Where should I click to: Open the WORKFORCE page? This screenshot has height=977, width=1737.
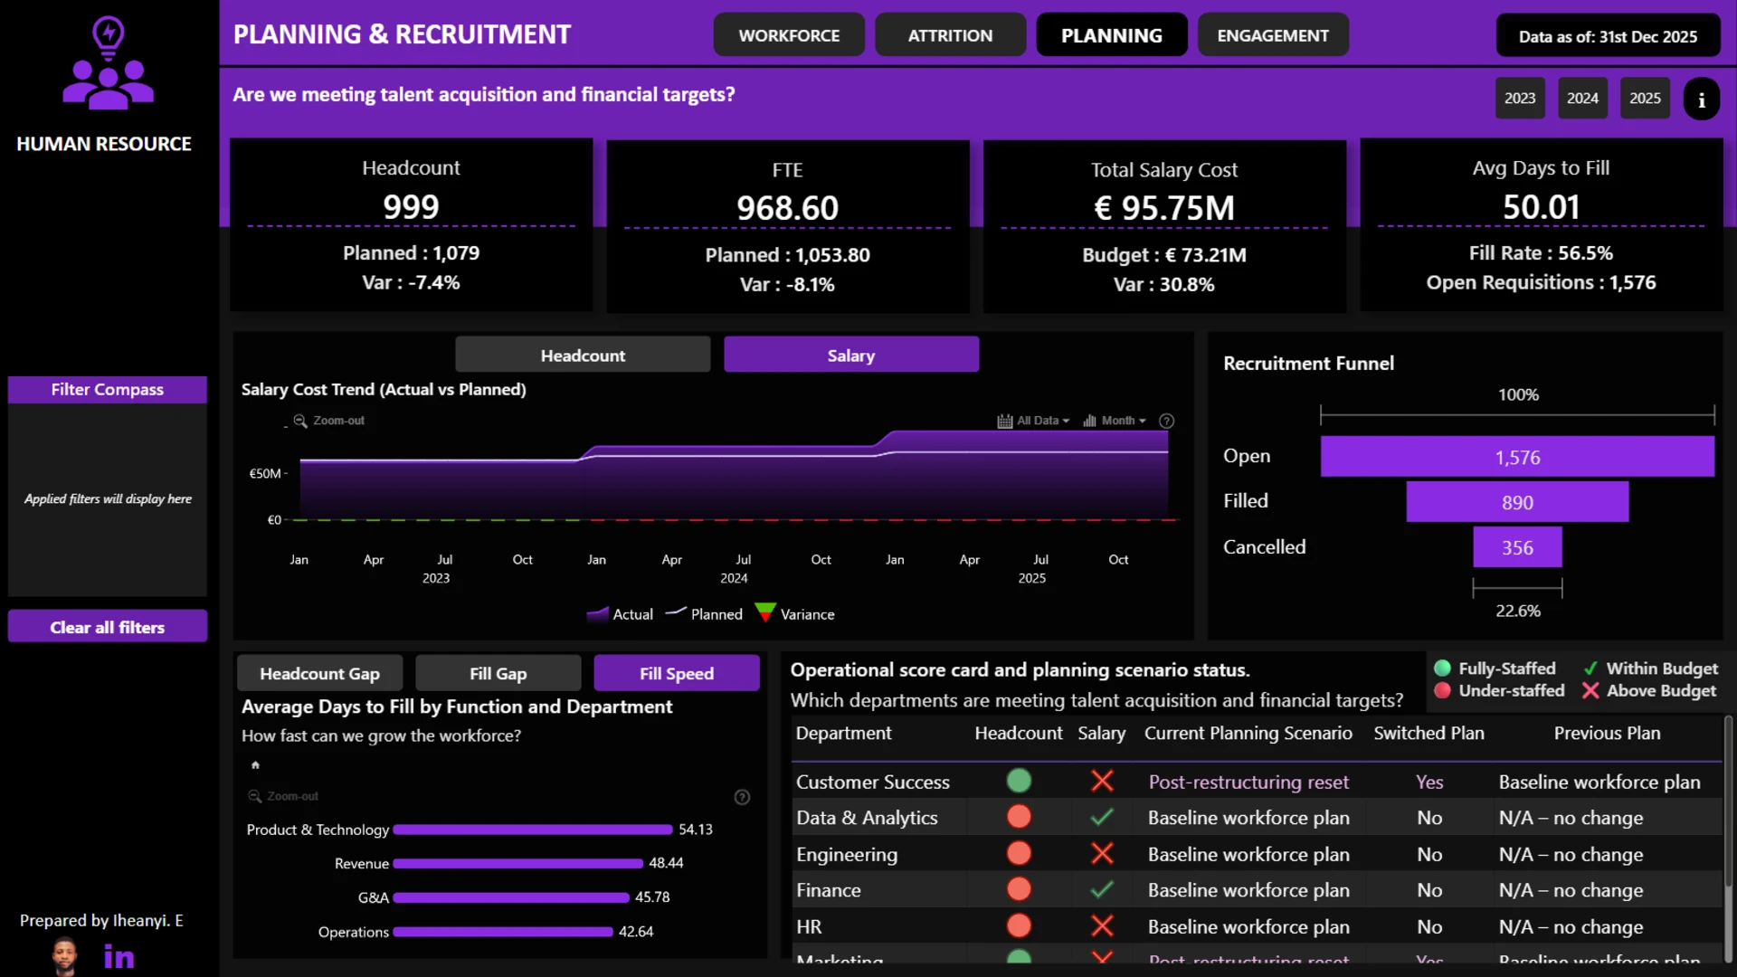789,35
